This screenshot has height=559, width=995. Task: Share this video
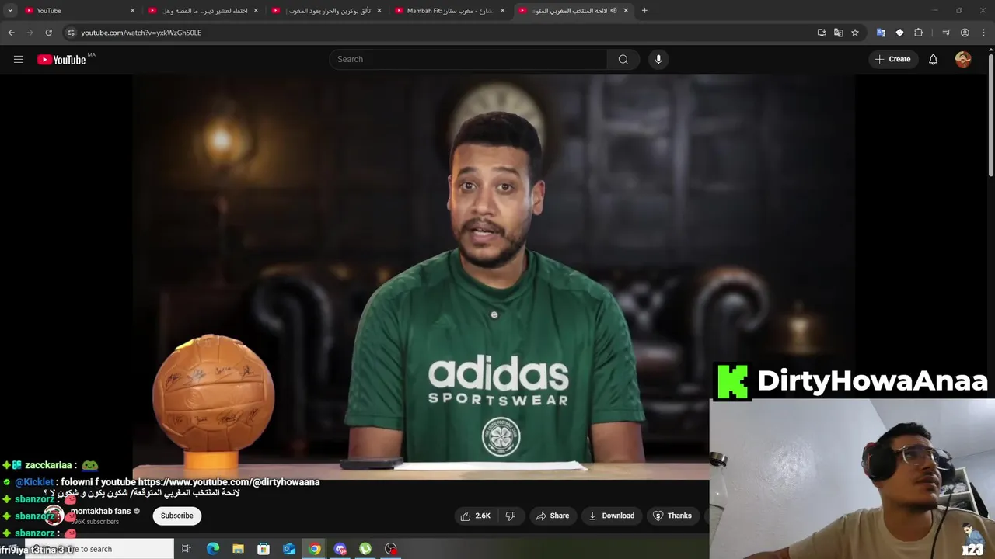coord(553,516)
